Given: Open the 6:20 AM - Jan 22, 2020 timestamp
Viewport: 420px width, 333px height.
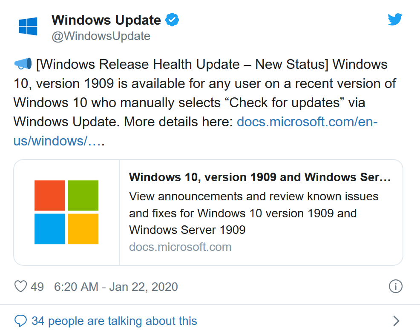Looking at the screenshot, I should coord(116,287).
